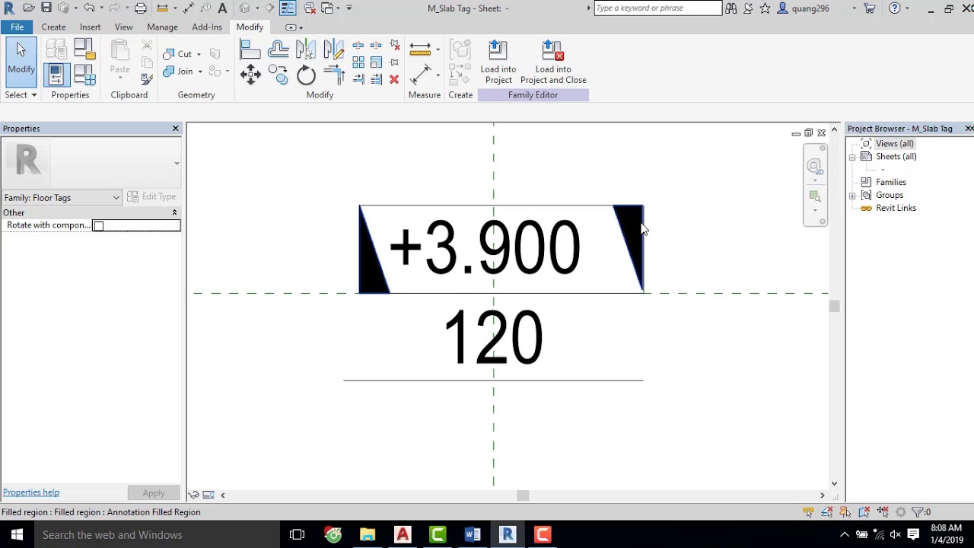Image resolution: width=974 pixels, height=548 pixels.
Task: Select the Copy tool icon
Action: pyautogui.click(x=278, y=75)
